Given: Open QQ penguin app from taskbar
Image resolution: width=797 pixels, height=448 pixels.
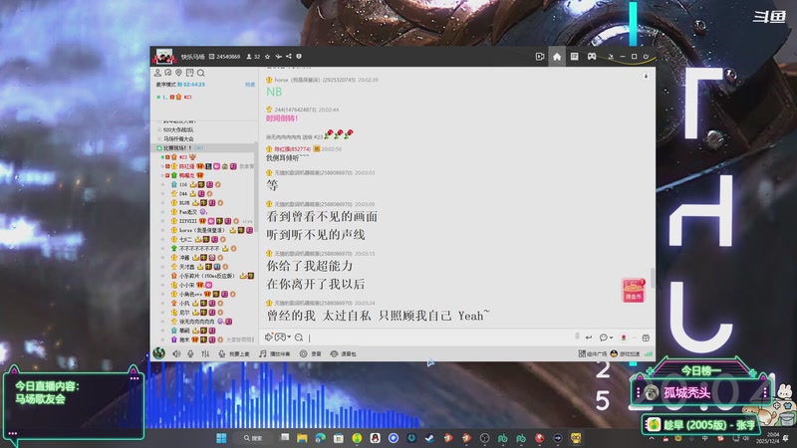Looking at the screenshot, I should pyautogui.click(x=376, y=438).
